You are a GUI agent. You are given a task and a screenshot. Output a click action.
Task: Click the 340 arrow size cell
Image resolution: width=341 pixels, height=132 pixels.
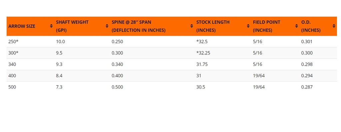point(12,64)
